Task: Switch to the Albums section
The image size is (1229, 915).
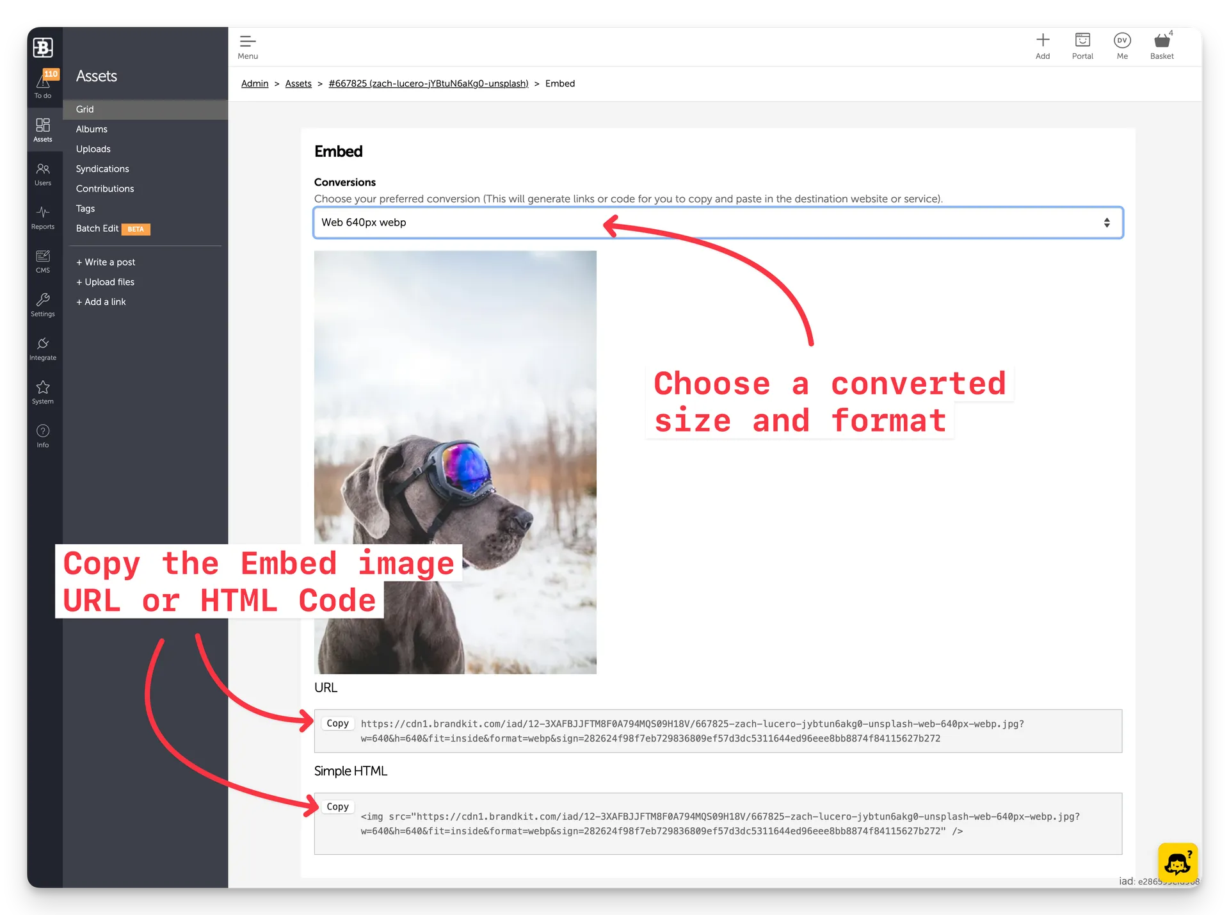Action: pyautogui.click(x=92, y=129)
